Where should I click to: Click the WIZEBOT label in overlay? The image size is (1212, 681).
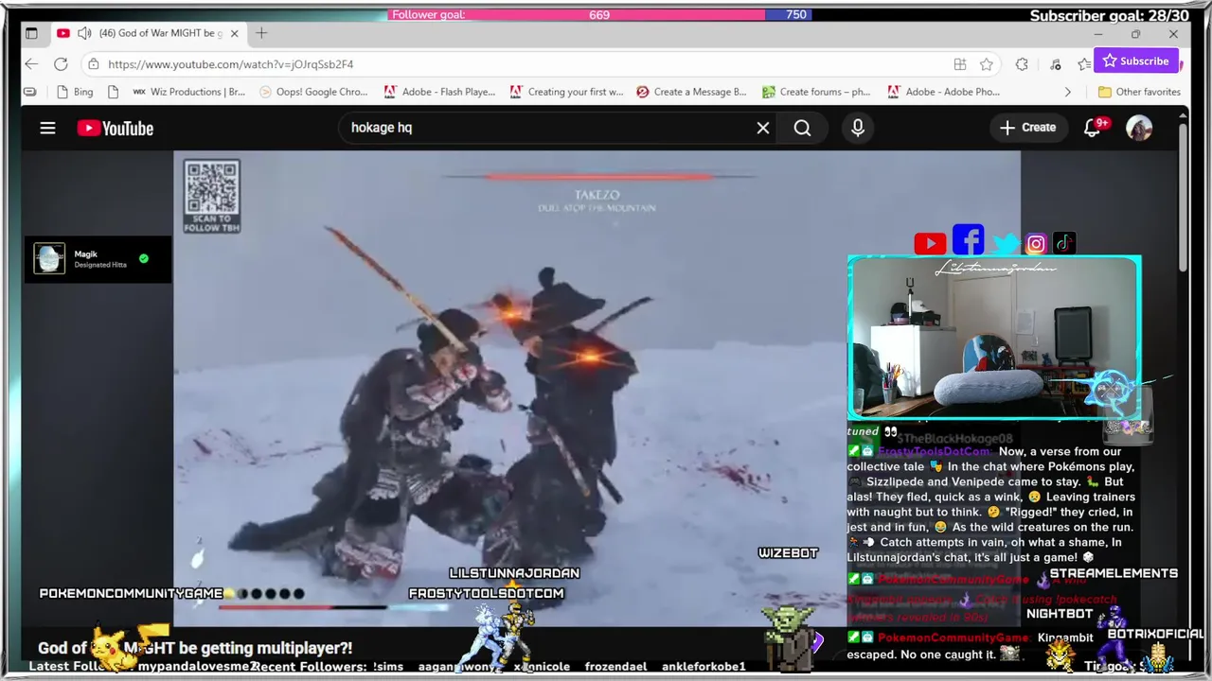[788, 552]
